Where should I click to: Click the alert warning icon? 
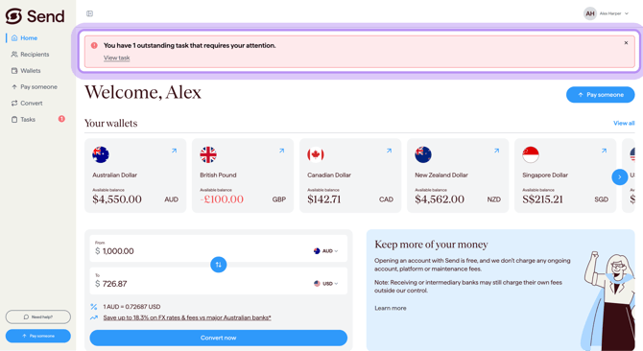94,45
